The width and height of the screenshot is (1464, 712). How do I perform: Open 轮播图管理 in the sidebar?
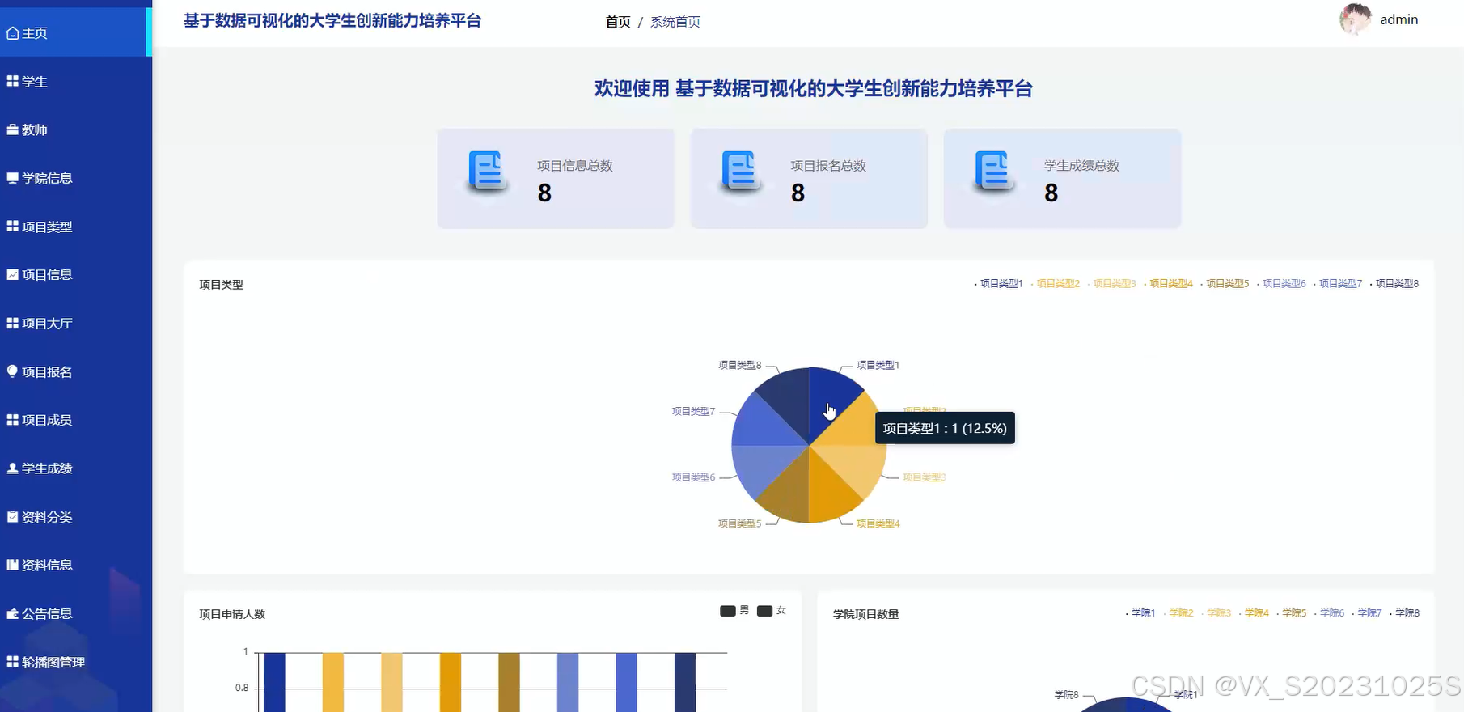(76, 662)
